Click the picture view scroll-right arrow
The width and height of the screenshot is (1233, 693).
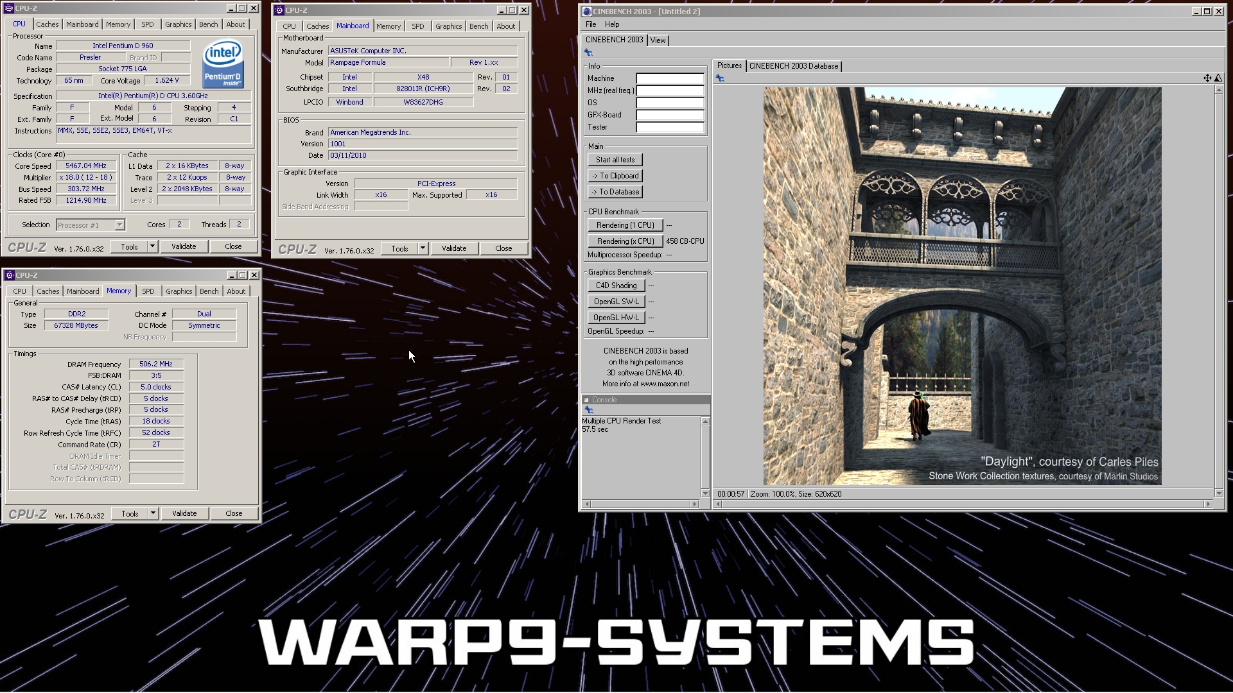pos(1209,504)
